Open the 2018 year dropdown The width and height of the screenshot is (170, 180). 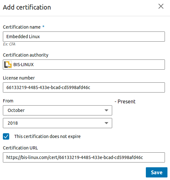tap(58, 123)
